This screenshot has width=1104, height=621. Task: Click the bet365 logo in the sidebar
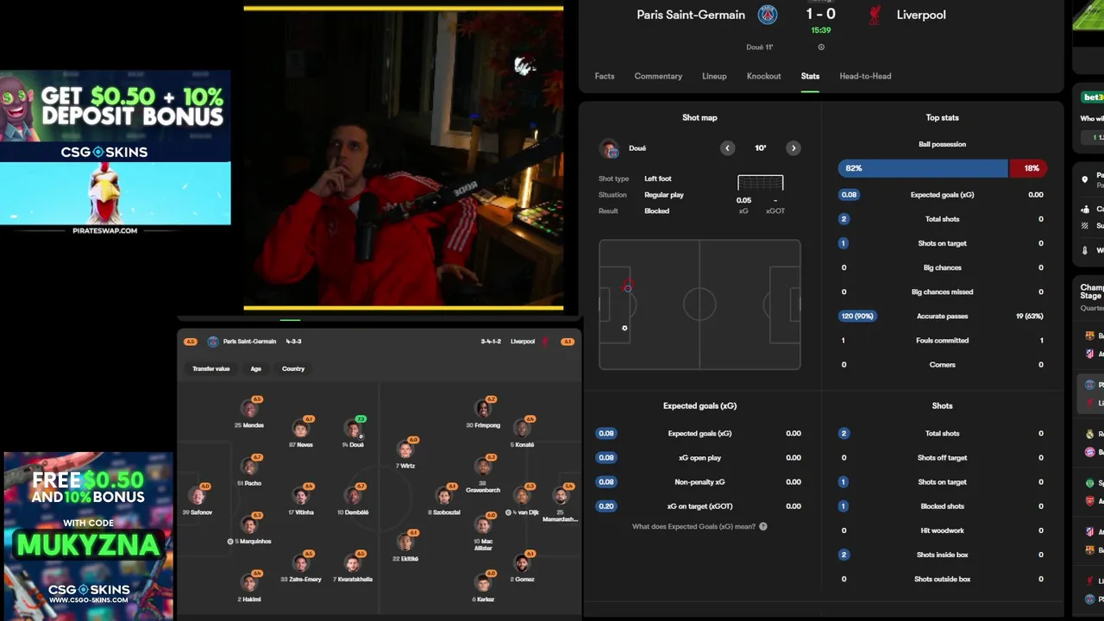[x=1092, y=97]
